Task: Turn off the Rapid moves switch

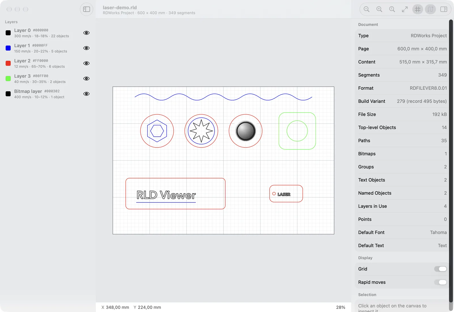Action: coord(440,282)
